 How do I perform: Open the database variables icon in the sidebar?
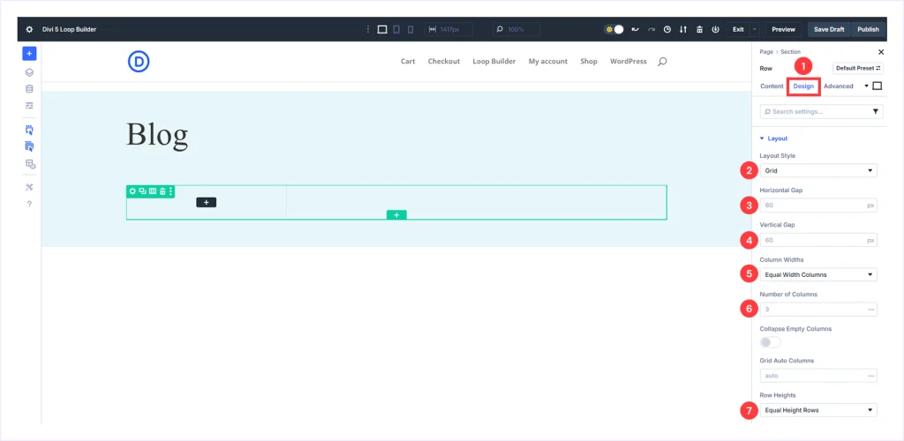(x=29, y=89)
